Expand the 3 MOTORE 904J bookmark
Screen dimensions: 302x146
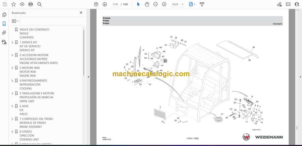coord(12,68)
